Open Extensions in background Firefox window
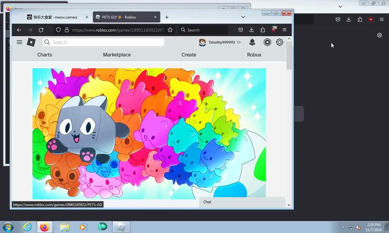Viewport: 389px width, 233px height. [360, 19]
